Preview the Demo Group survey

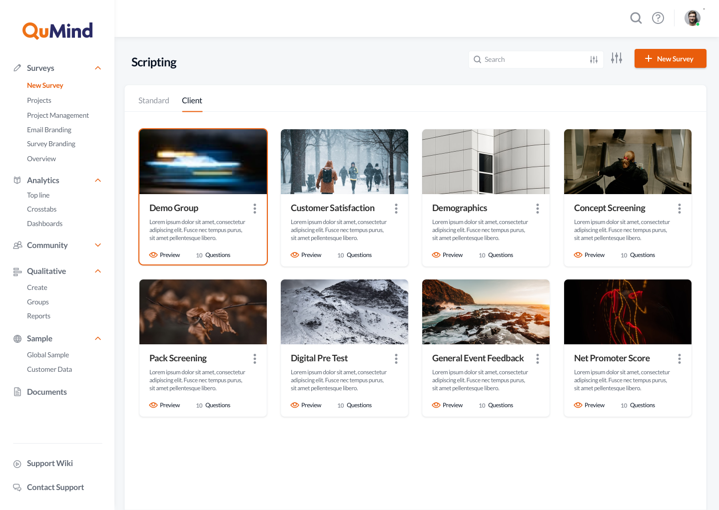click(164, 255)
